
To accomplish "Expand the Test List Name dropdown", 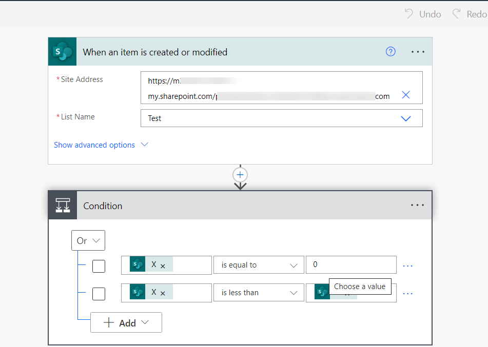I will coord(405,118).
